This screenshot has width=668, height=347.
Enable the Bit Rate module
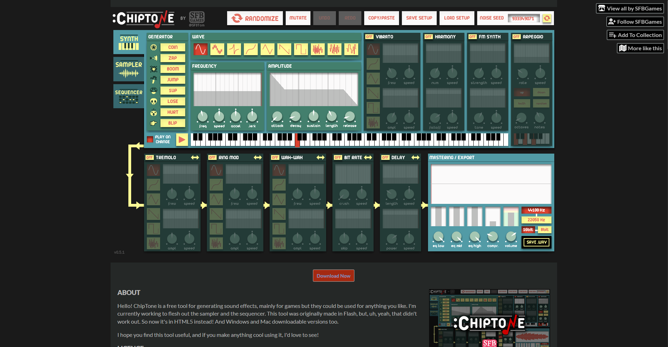338,158
